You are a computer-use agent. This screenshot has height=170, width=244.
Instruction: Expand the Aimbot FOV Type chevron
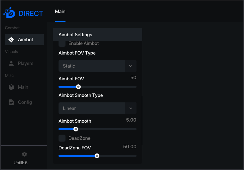coord(131,66)
